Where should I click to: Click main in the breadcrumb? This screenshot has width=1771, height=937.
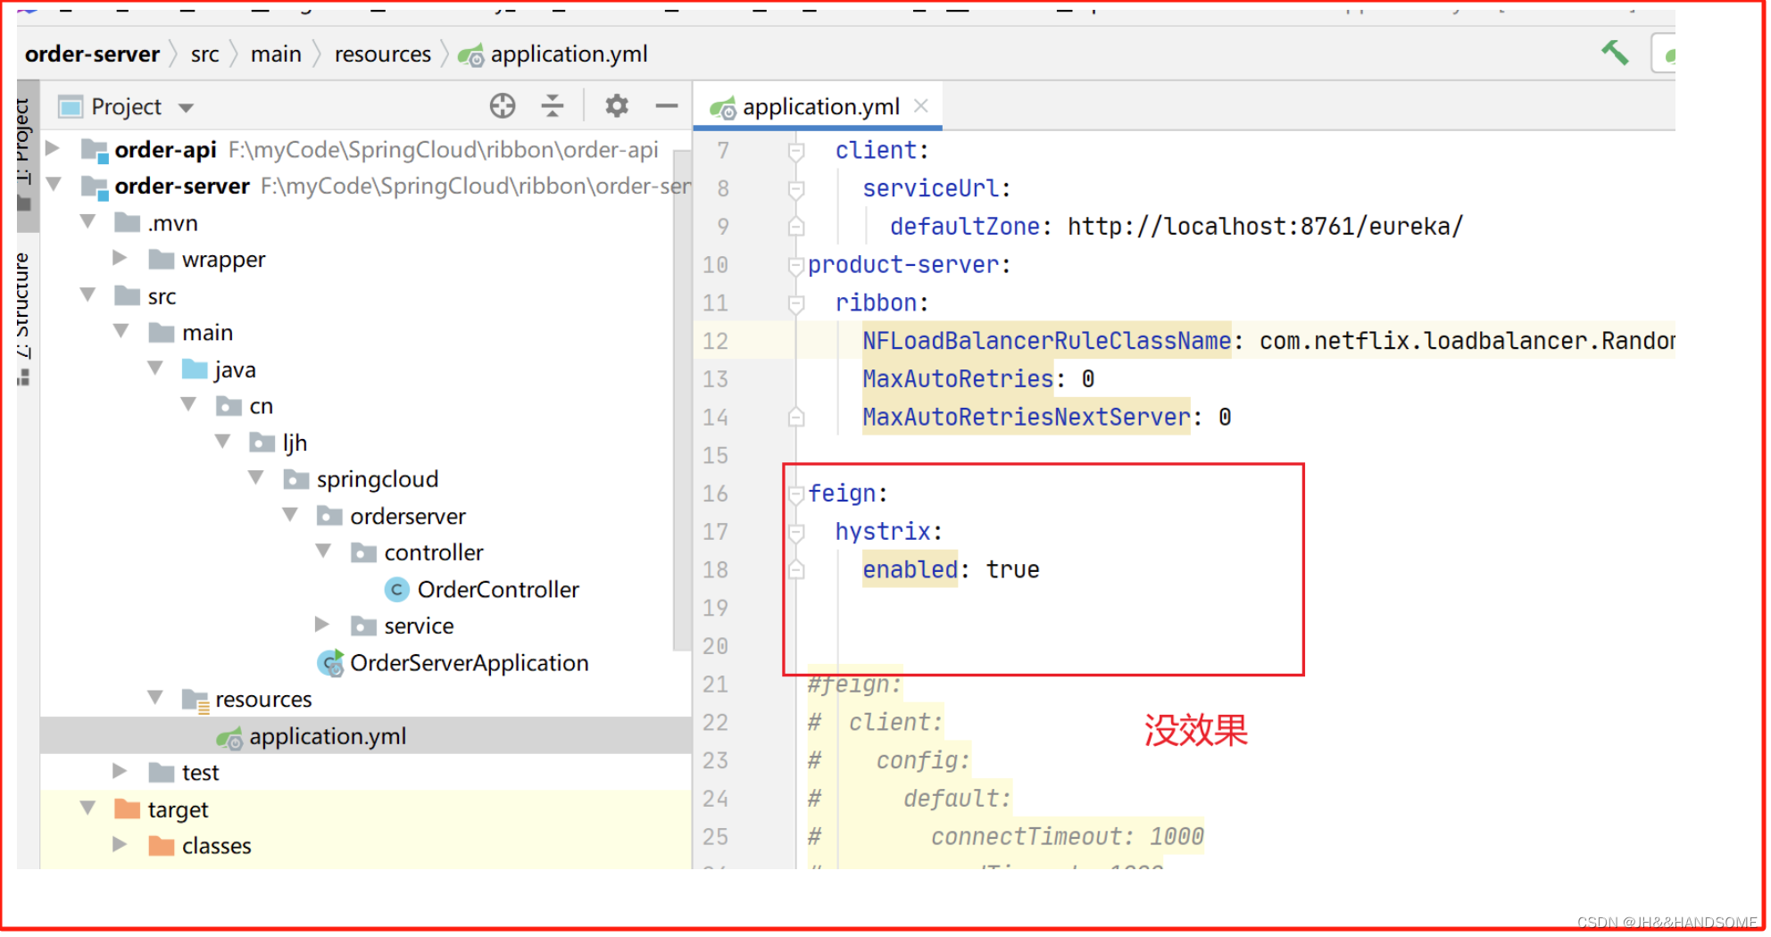coord(276,54)
